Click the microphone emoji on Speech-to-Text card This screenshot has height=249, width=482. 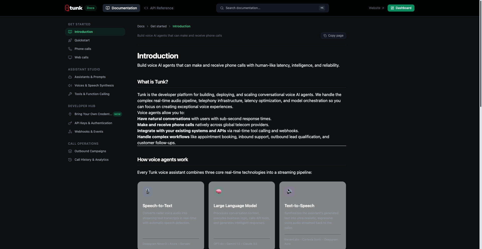click(148, 192)
